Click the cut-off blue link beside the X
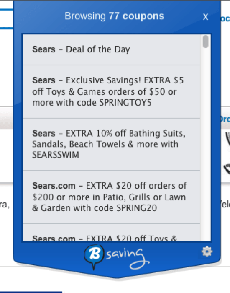Image resolution: width=230 pixels, height=293 pixels. [225, 19]
